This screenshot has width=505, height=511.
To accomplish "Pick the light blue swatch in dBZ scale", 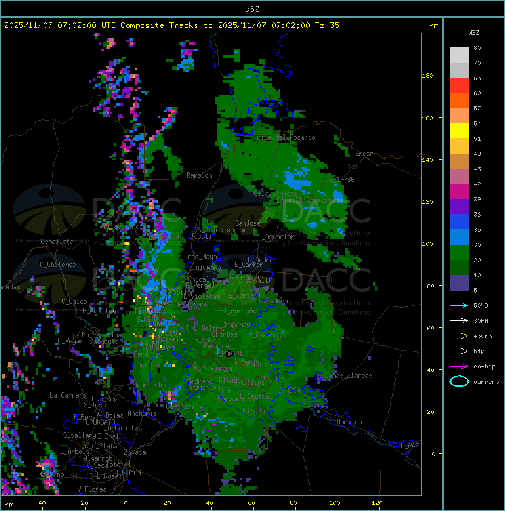I will click(x=459, y=237).
